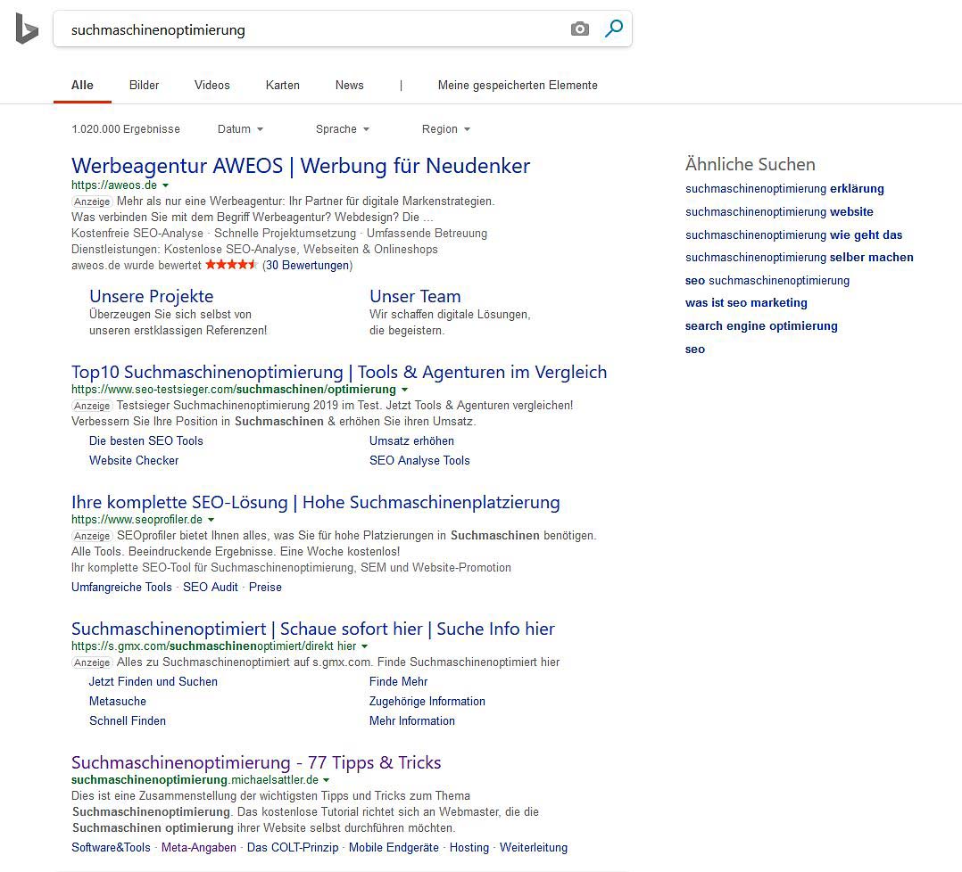
Task: Expand arrow next to https://aweos.de
Action: [x=166, y=185]
